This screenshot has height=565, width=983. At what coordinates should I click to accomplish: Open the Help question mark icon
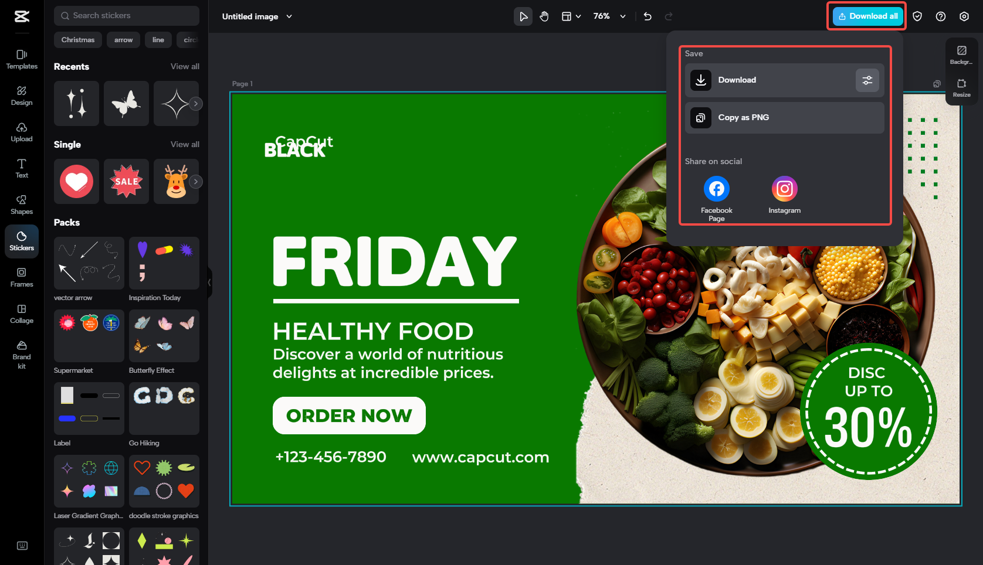[x=941, y=16]
